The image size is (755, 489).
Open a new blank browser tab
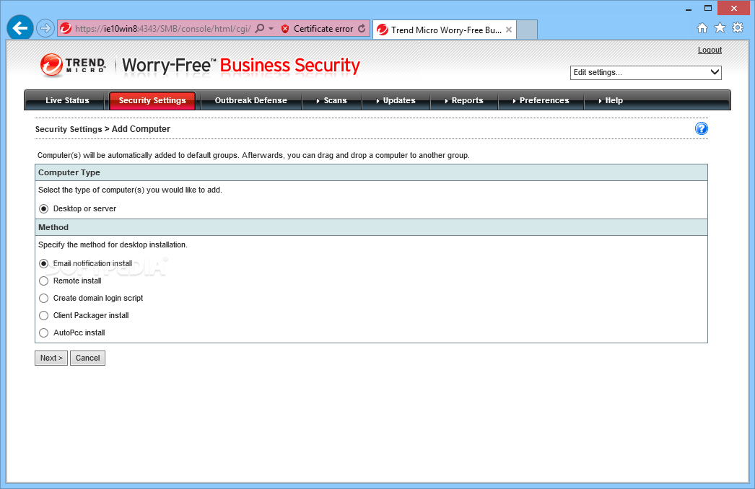pyautogui.click(x=527, y=30)
